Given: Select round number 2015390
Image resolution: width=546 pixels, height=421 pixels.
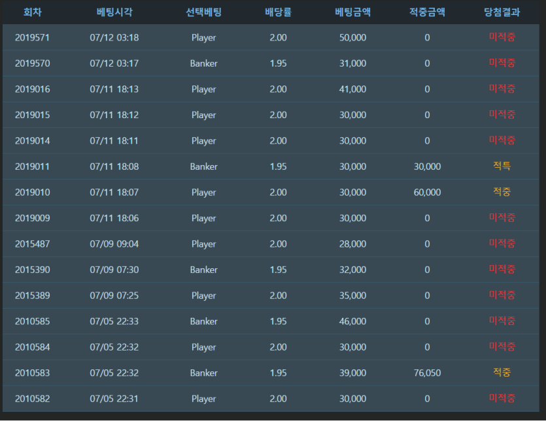Looking at the screenshot, I should (33, 270).
